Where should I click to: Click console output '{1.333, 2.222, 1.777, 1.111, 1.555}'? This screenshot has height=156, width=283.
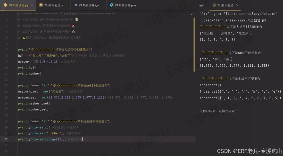point(234,66)
